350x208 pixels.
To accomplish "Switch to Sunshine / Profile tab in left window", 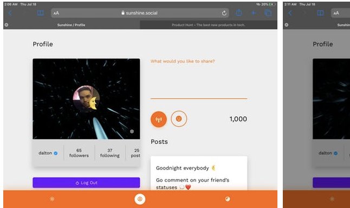I will point(72,25).
